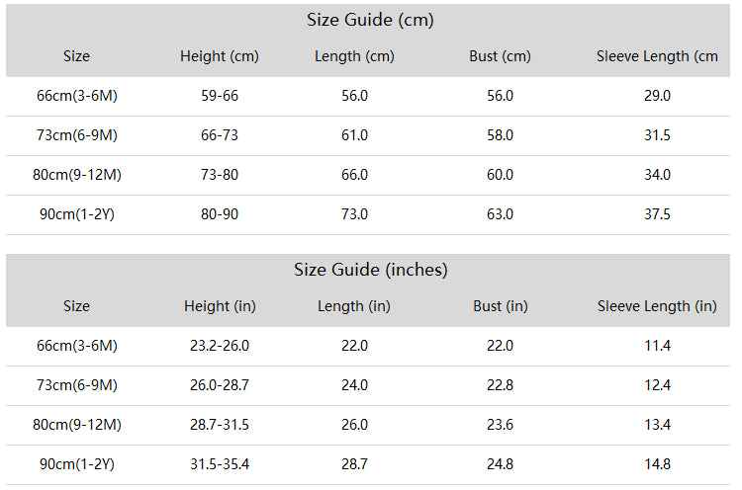The image size is (742, 490).
Task: Select the Length (in) column header
Action: click(354, 306)
